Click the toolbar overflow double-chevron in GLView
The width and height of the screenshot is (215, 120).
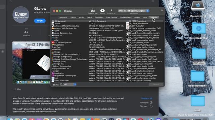pos(162,10)
